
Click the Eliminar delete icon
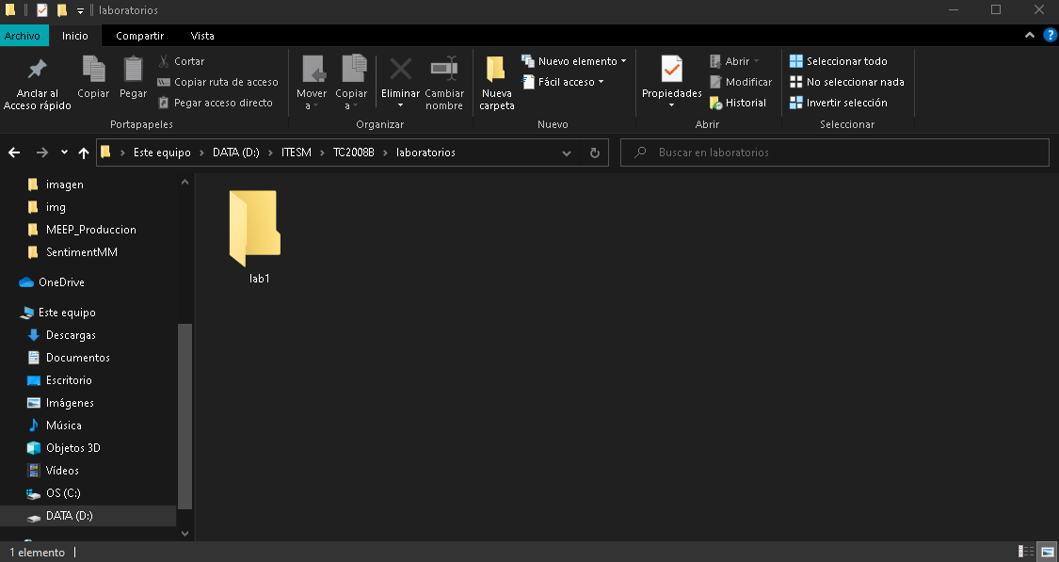(400, 71)
